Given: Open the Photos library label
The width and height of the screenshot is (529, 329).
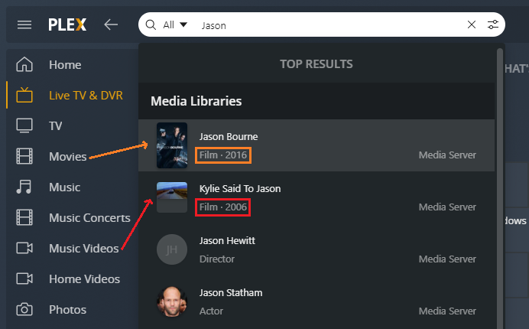Looking at the screenshot, I should 67,310.
